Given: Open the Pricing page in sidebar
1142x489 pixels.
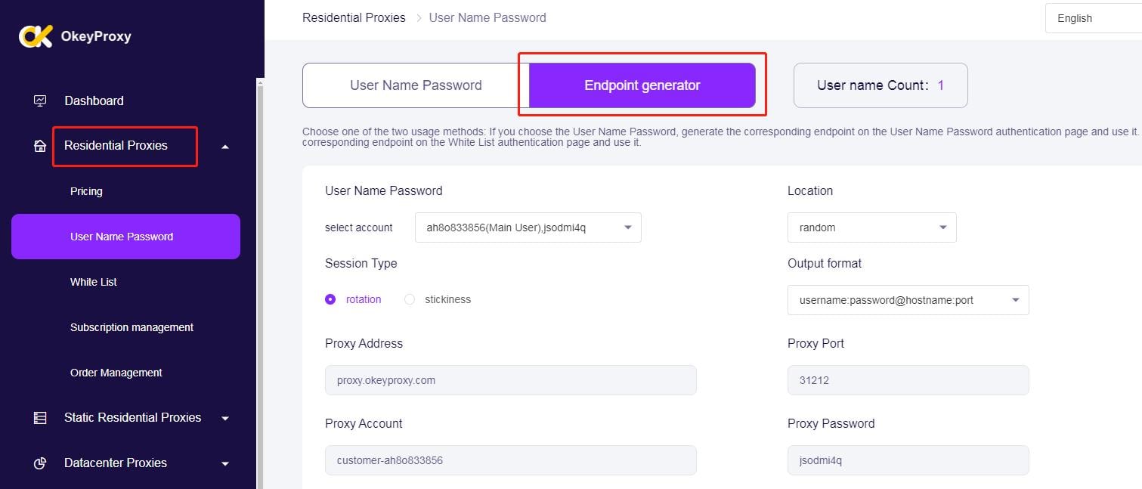Looking at the screenshot, I should 86,191.
